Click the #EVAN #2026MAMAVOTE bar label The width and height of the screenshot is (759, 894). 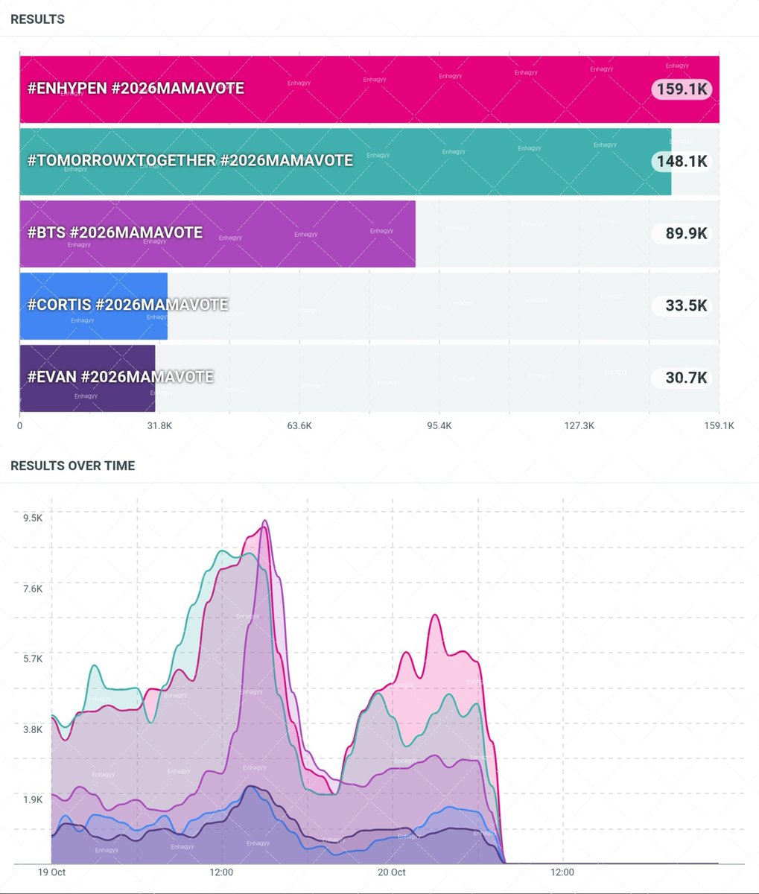[120, 377]
